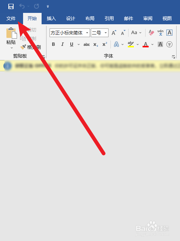Undo the last action

(22, 6)
